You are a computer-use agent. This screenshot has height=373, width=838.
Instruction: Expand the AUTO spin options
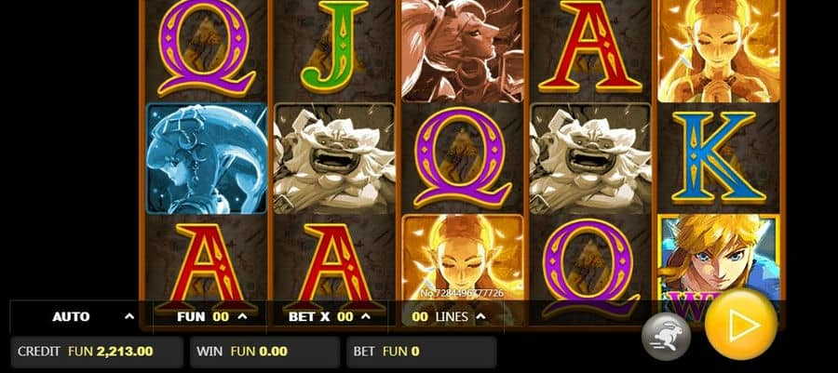(129, 316)
